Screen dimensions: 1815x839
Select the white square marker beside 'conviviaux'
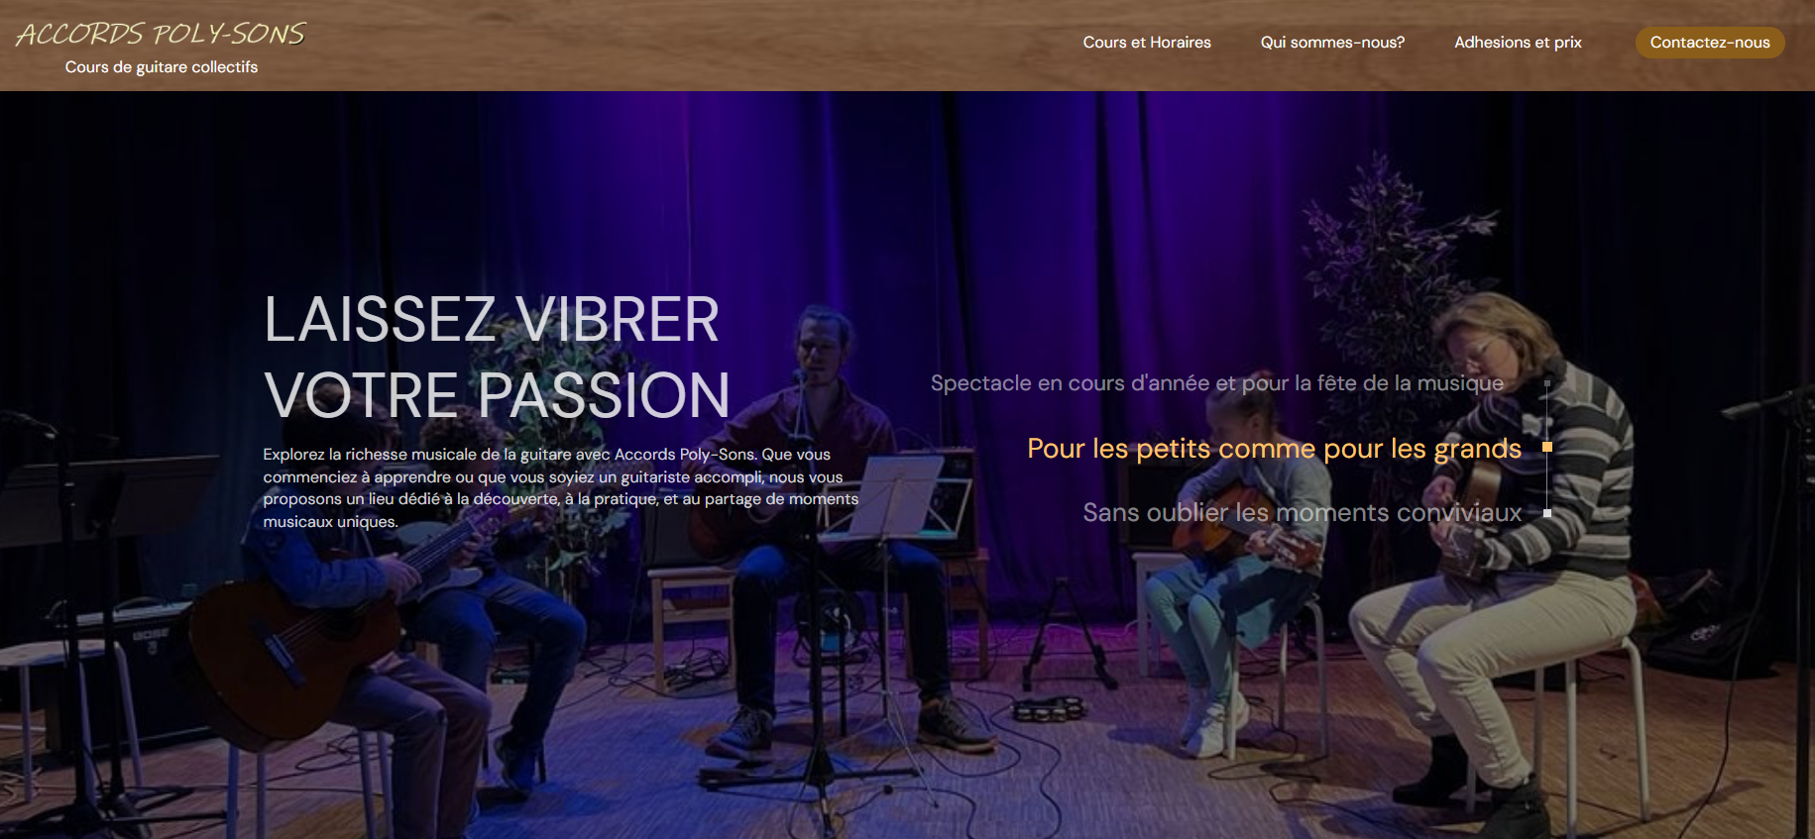(x=1546, y=513)
